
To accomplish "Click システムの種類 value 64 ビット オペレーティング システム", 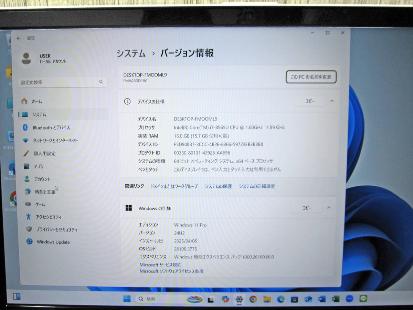I will coord(223,161).
